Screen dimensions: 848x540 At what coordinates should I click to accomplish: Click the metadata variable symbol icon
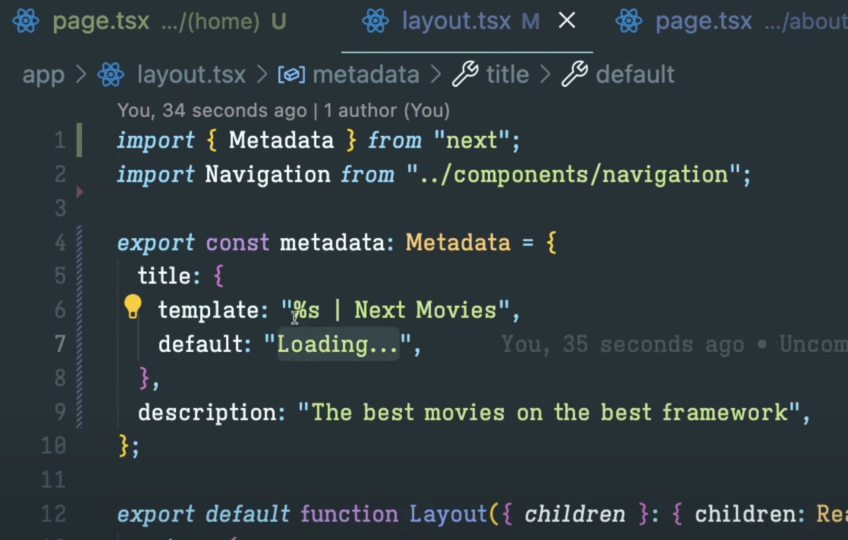tap(291, 75)
